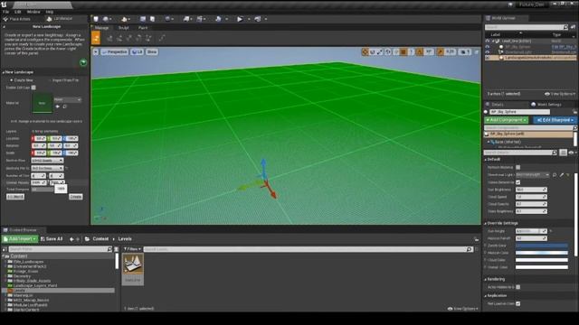
Task: Browse to material in Content Browser
Action: tap(64, 107)
